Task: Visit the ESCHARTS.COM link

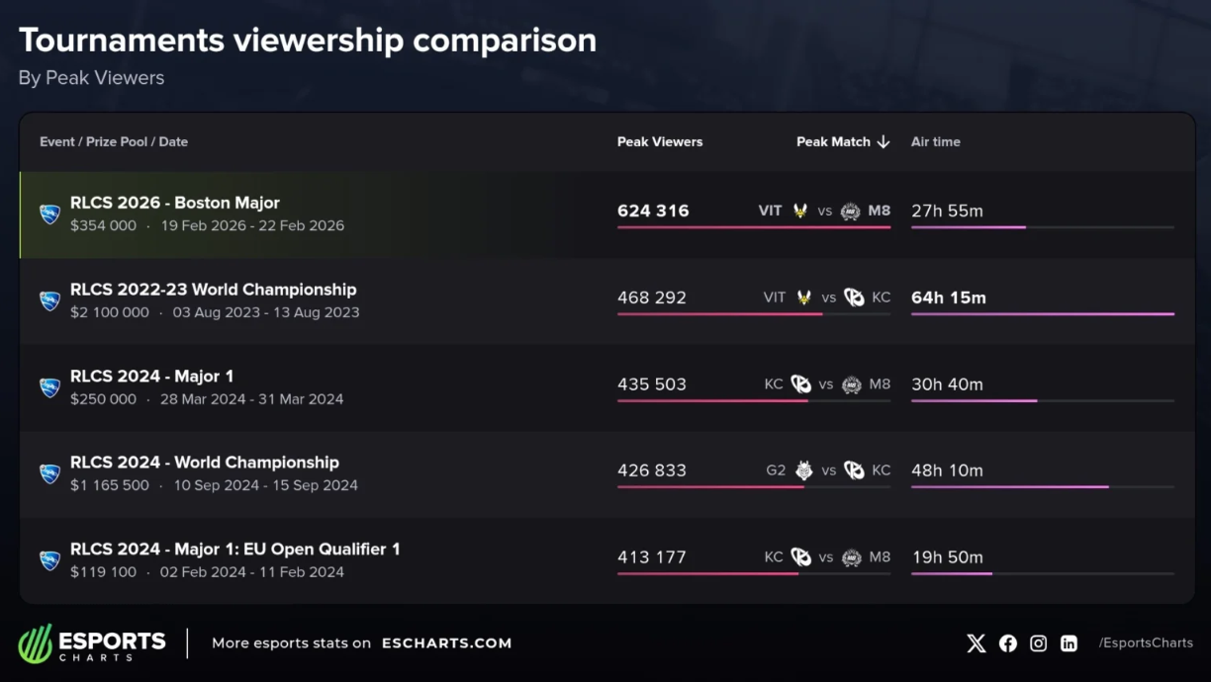Action: (x=446, y=643)
